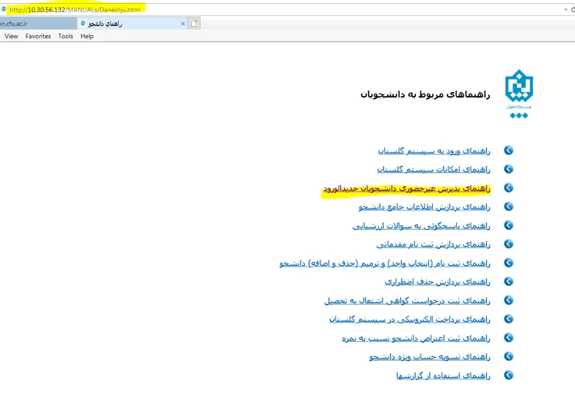575x413 pixels.
Task: Close the راهنمای دانشجو tab
Action: (183, 23)
